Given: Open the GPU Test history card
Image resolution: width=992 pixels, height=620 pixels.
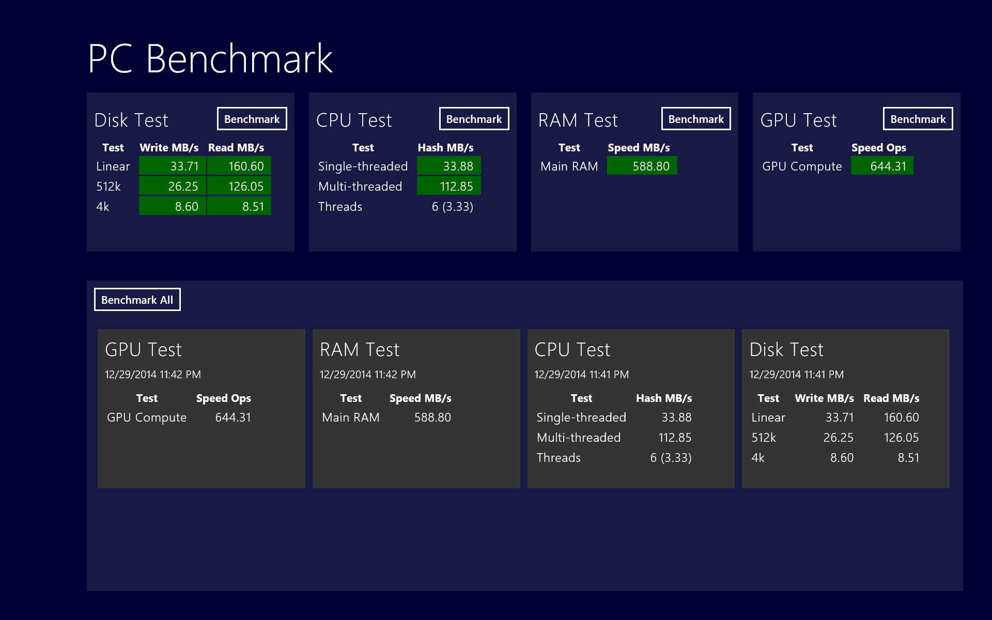Looking at the screenshot, I should pyautogui.click(x=201, y=408).
